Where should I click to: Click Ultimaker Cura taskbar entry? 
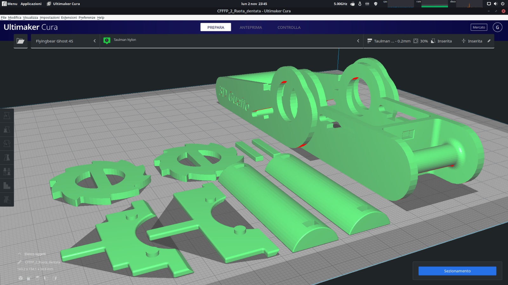point(63,4)
